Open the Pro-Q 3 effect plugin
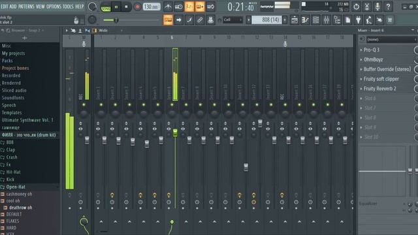The image size is (418, 235). (x=372, y=50)
